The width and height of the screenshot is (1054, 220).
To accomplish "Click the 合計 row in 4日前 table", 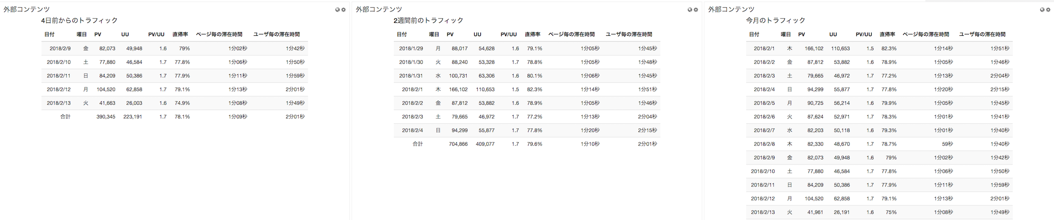I will pyautogui.click(x=175, y=117).
